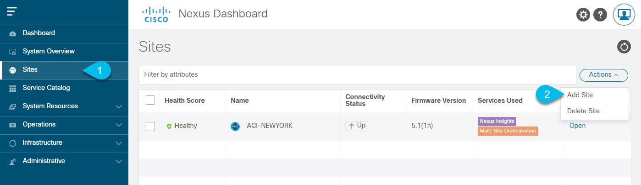This screenshot has width=641, height=185.
Task: Click the help question mark icon
Action: (x=600, y=15)
